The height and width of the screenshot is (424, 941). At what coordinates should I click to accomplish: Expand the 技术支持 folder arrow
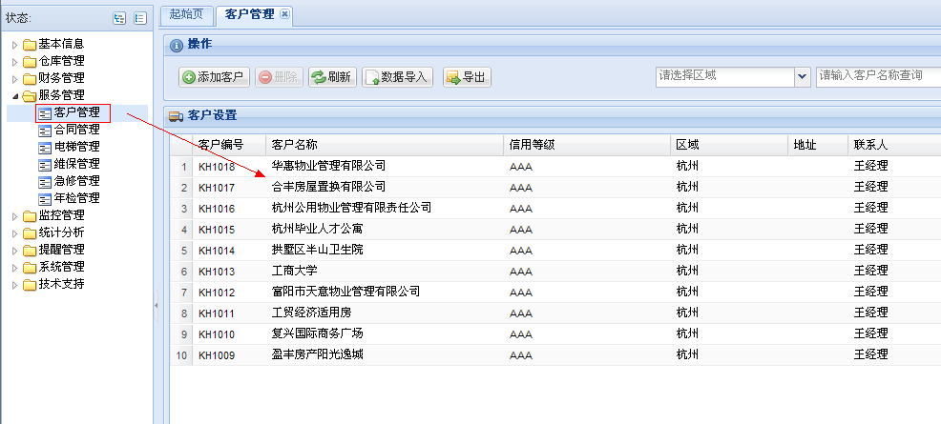point(15,285)
